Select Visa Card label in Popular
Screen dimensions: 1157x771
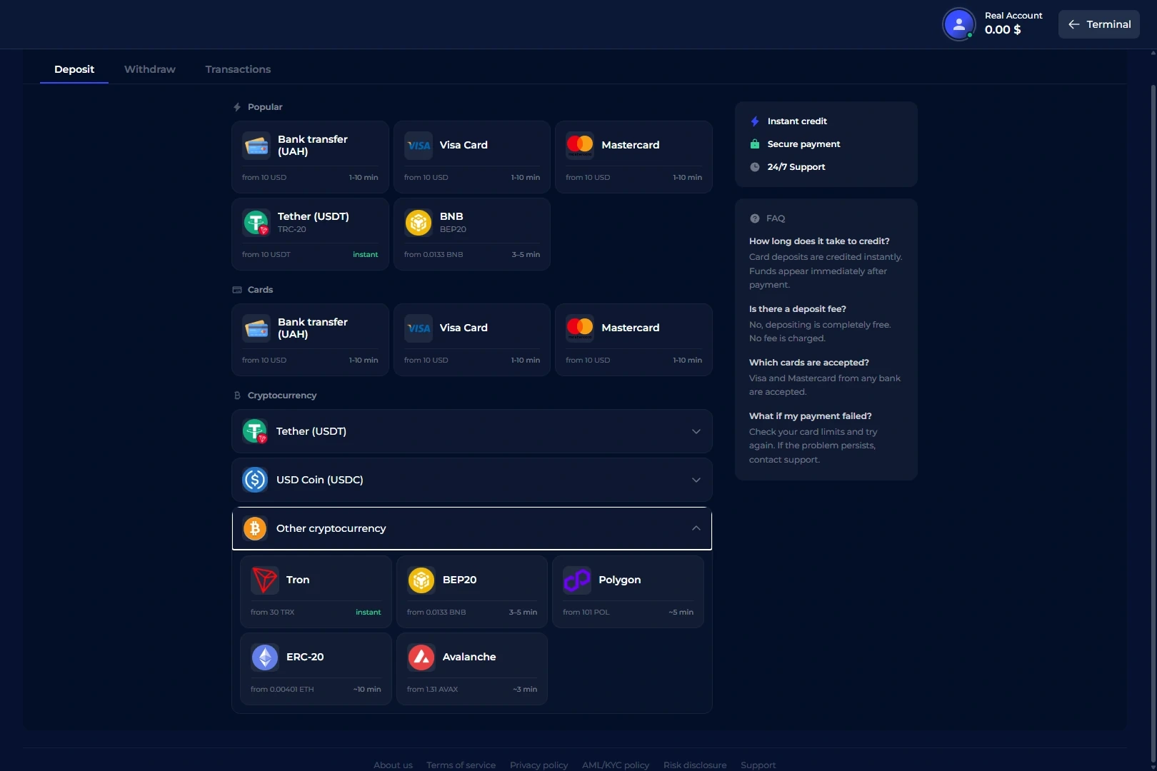click(x=464, y=145)
